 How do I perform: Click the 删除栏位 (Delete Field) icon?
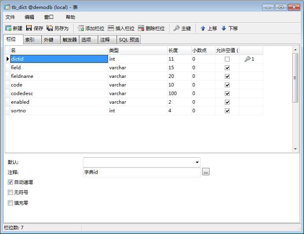pos(141,28)
